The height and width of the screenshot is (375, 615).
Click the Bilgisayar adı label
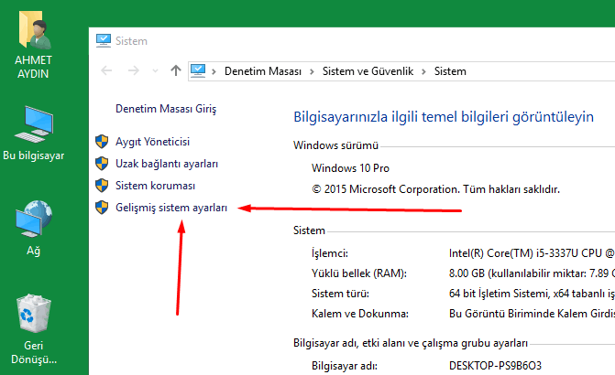coord(345,366)
